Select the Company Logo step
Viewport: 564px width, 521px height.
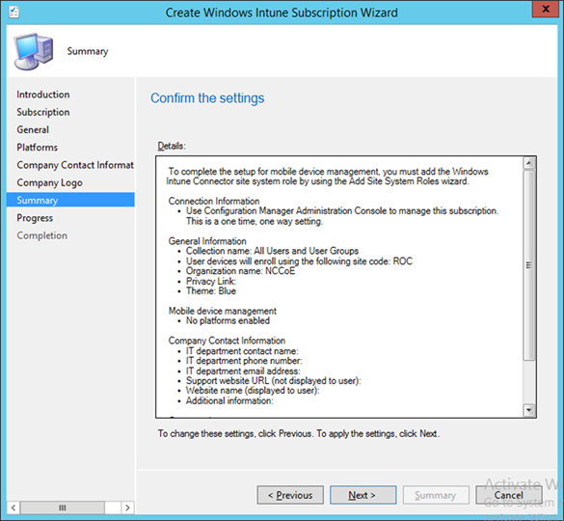(49, 182)
